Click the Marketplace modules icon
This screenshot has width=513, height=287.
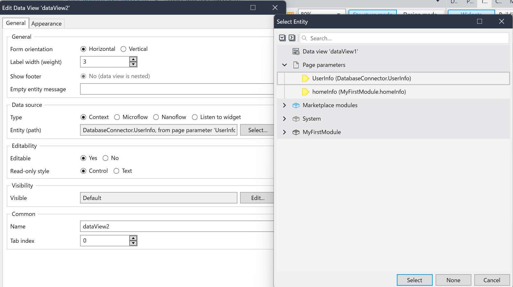coord(296,105)
